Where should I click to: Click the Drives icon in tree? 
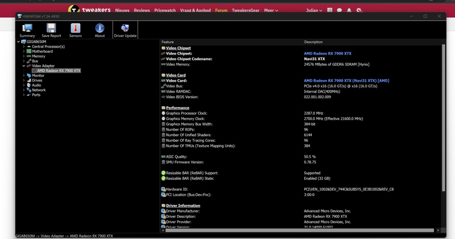pos(29,80)
